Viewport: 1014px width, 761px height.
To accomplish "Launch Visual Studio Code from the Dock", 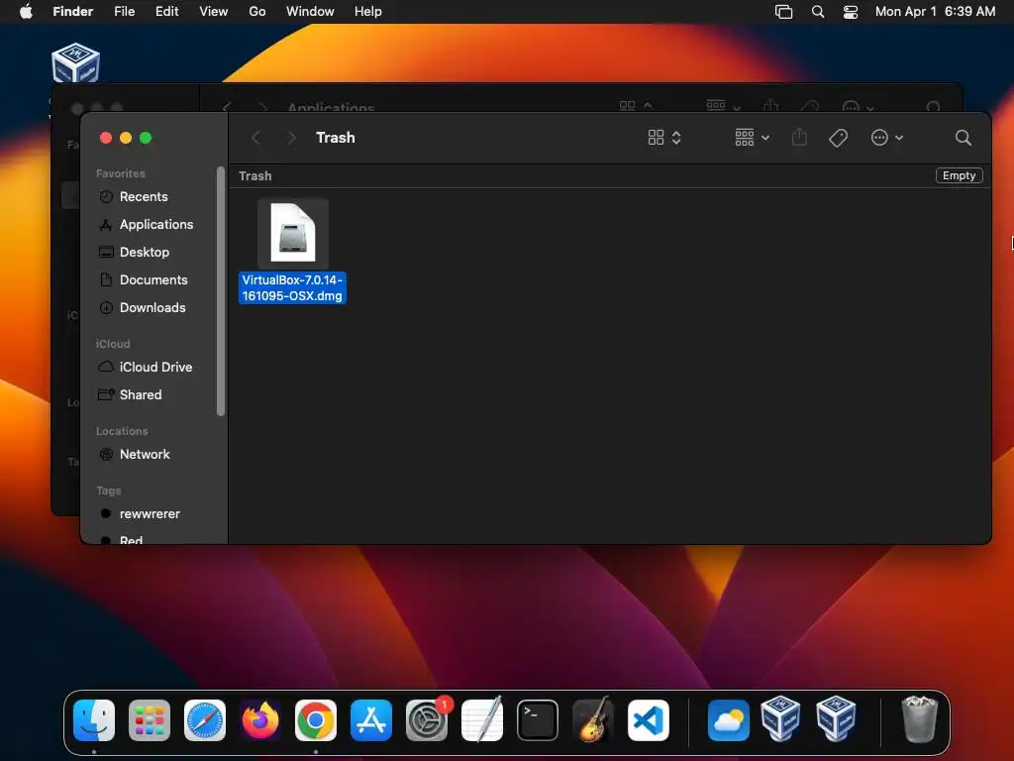I will 649,720.
